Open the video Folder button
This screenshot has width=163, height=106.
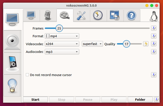pyautogui.click(x=140, y=99)
